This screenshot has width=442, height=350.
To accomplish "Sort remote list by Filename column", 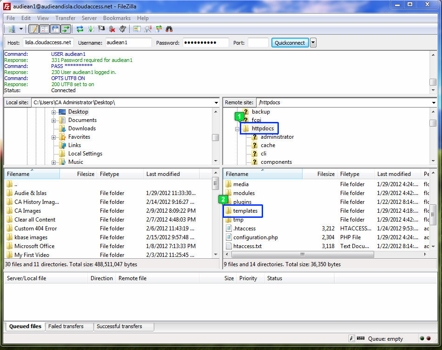I will 263,174.
